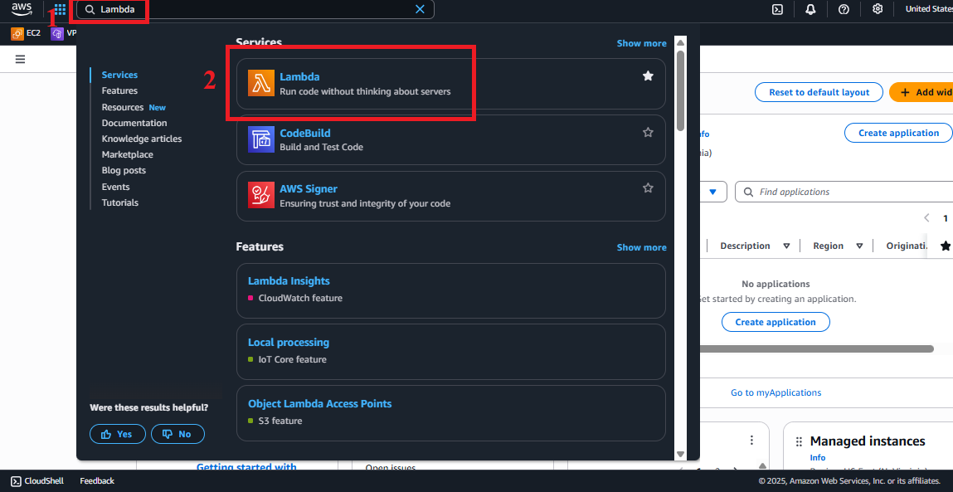Click Create application under No applications
The height and width of the screenshot is (492, 953).
776,322
